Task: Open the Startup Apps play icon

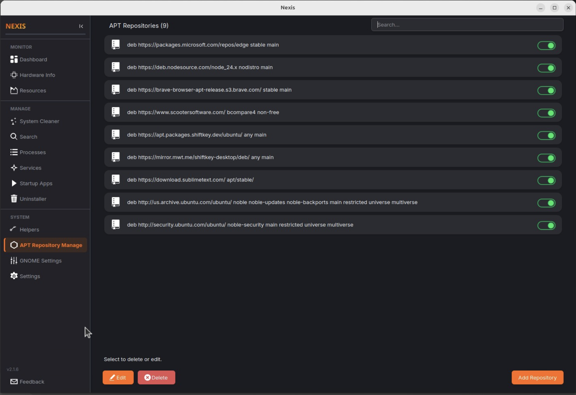Action: click(13, 183)
